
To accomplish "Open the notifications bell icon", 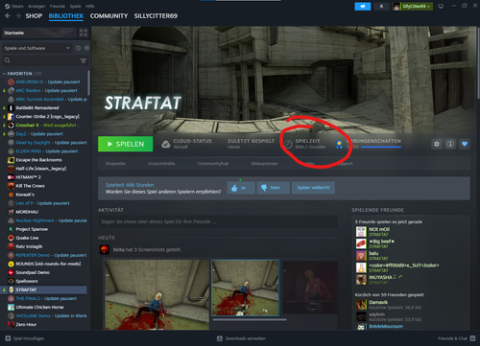I will point(381,7).
